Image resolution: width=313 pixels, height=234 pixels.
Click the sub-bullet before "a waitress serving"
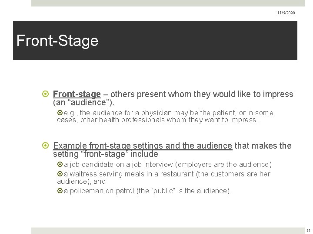(x=60, y=174)
